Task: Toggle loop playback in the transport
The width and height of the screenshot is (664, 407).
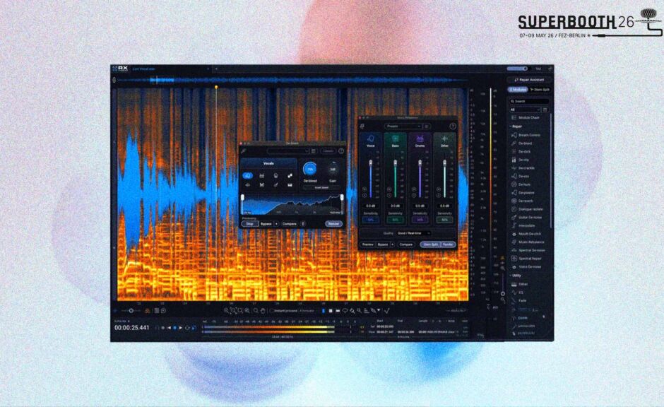Action: tap(187, 328)
